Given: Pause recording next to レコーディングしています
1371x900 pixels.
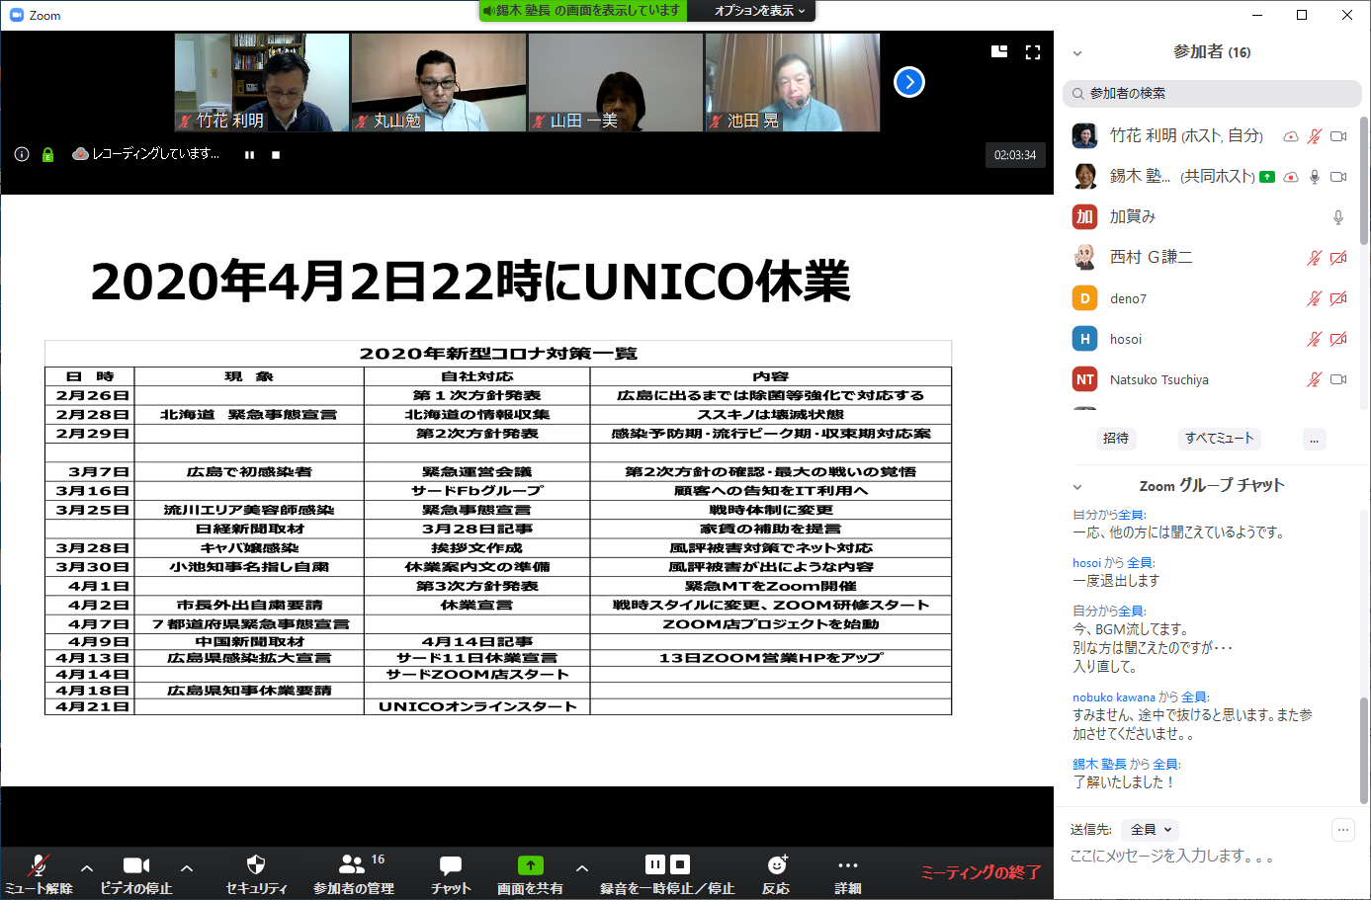Looking at the screenshot, I should pos(250,155).
